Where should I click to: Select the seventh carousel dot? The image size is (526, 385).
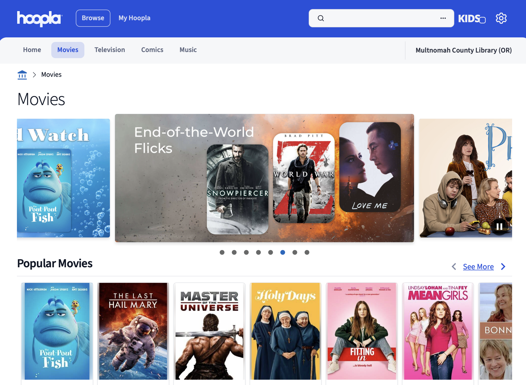tap(295, 252)
